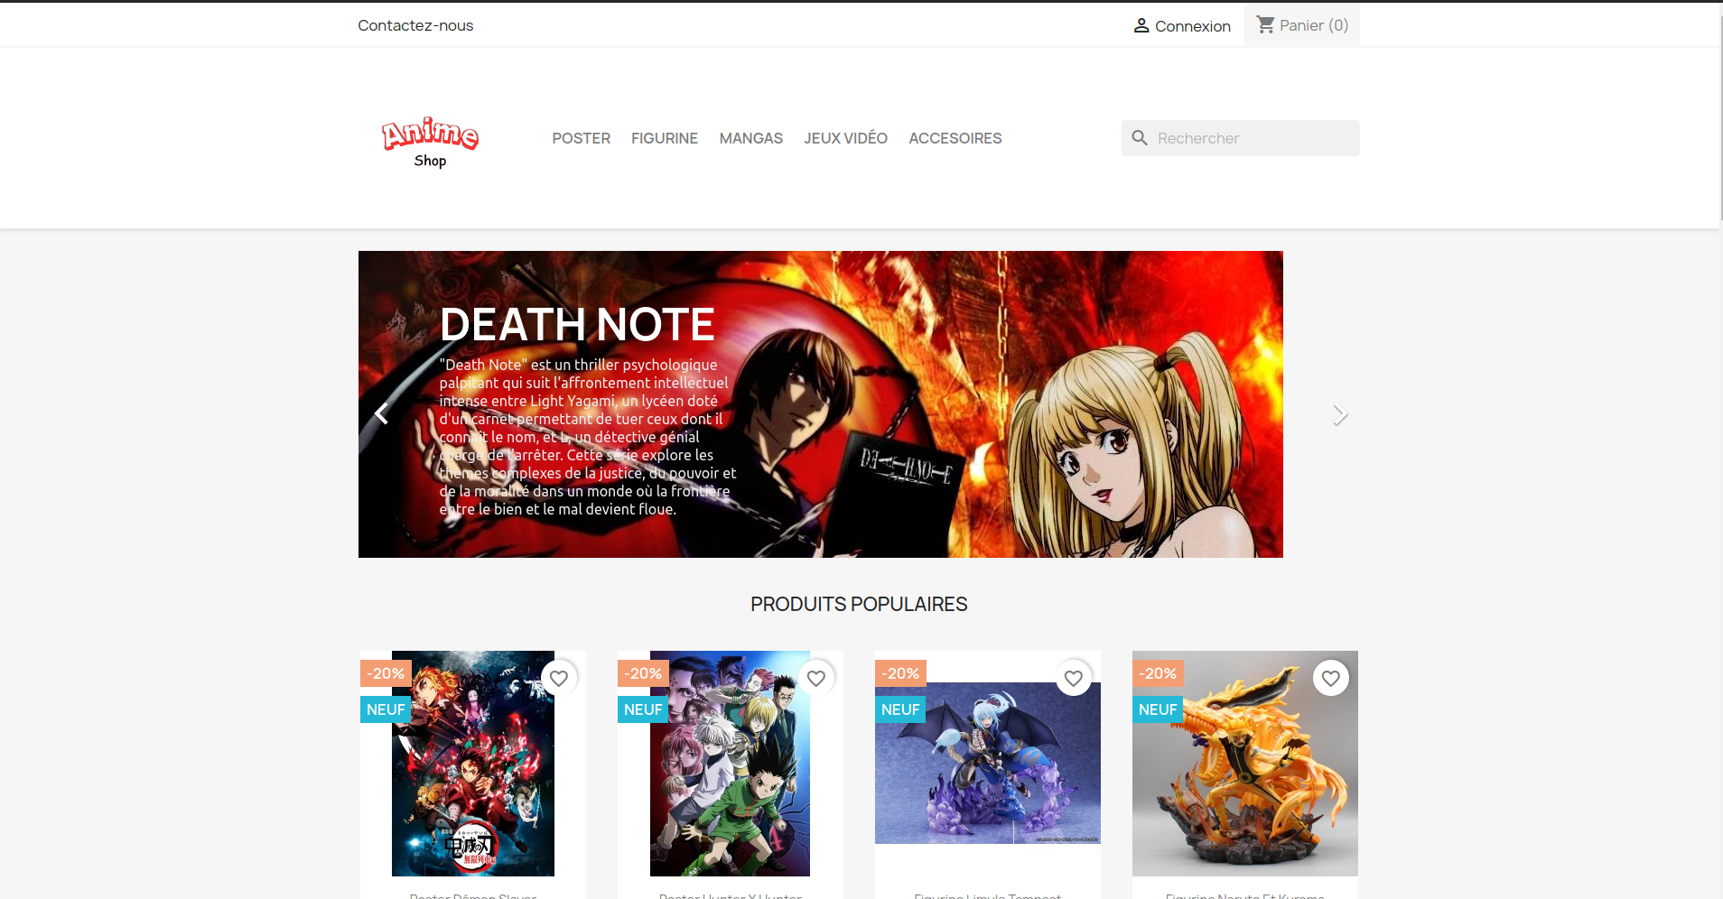Add Demon Slayer poster to wishlist

559,678
